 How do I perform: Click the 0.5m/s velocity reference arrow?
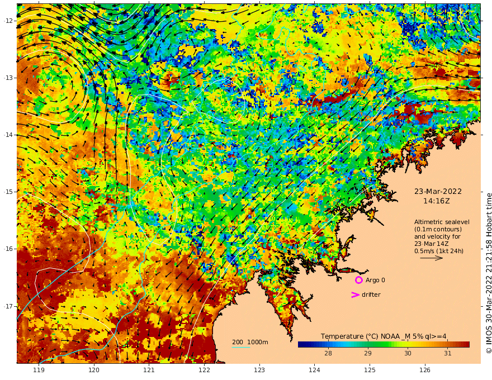(431, 258)
